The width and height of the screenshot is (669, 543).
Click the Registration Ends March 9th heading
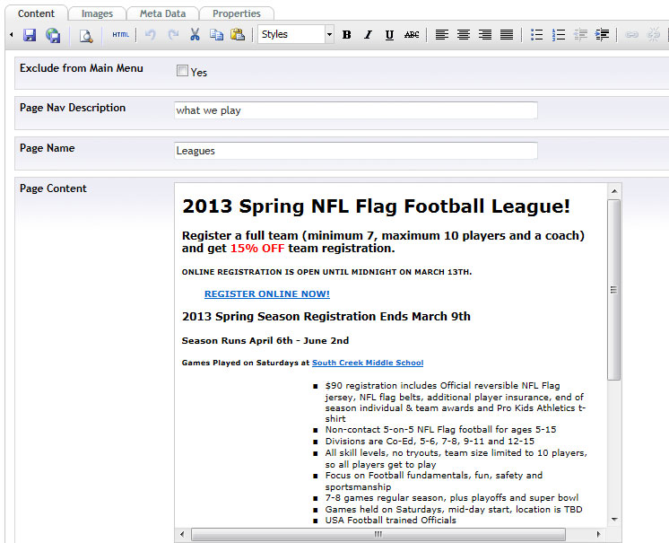[x=326, y=316]
